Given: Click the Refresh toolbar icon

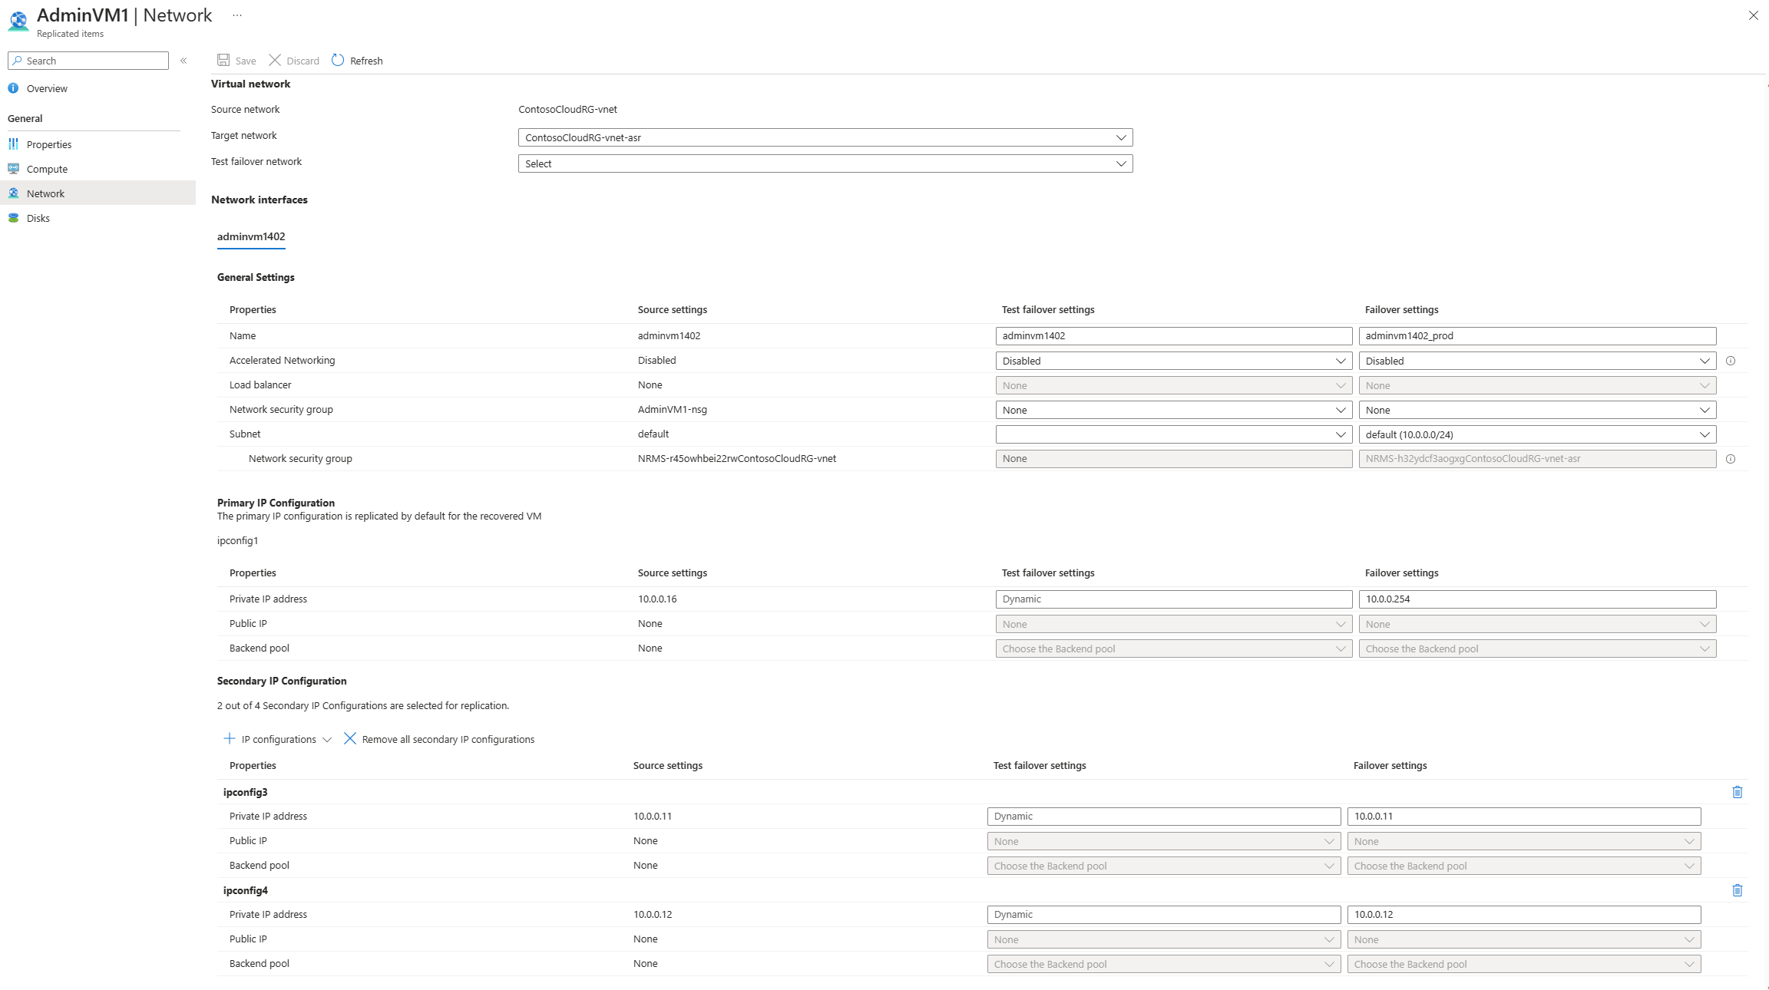Looking at the screenshot, I should click(x=338, y=60).
